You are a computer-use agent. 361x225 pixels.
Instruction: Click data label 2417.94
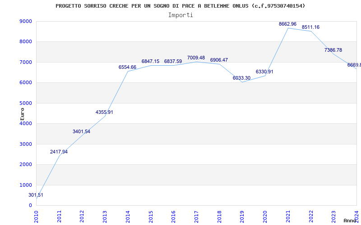tap(59, 152)
